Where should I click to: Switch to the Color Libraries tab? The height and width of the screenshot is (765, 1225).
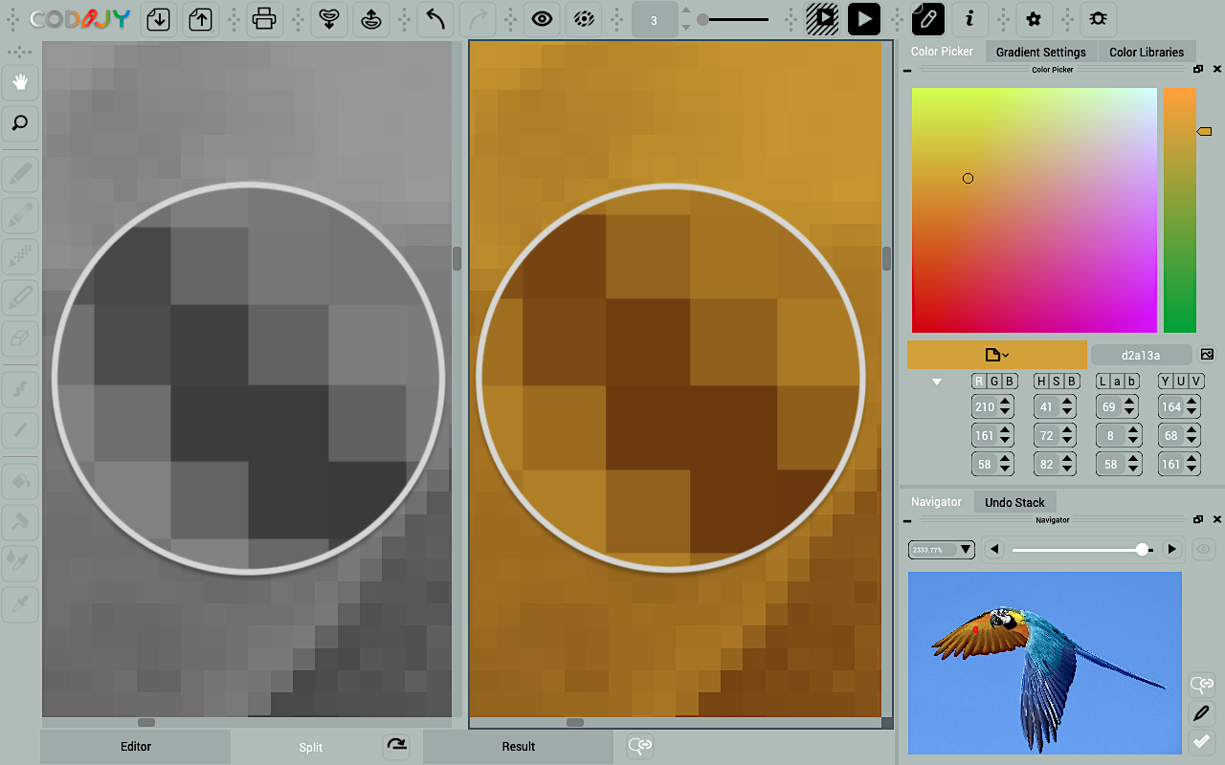tap(1147, 52)
